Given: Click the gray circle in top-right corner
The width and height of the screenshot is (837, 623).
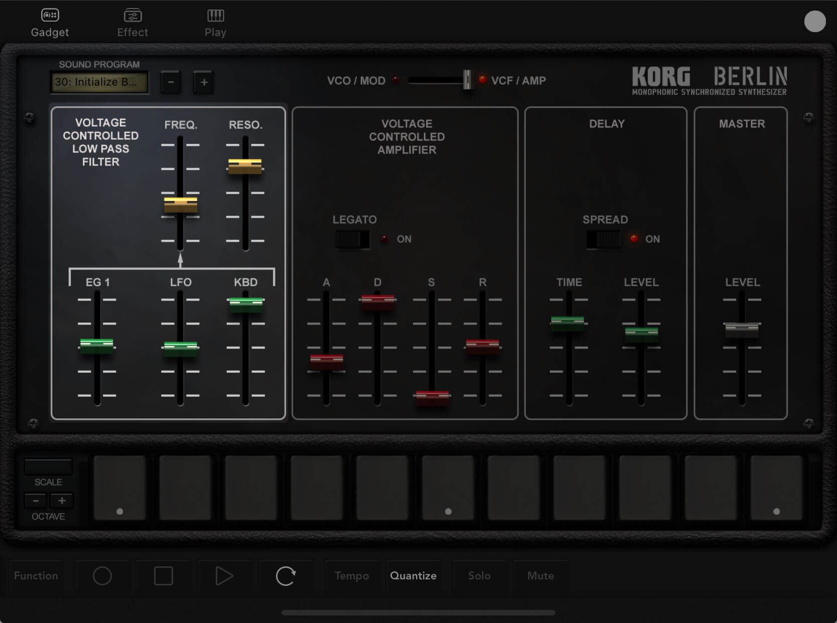Looking at the screenshot, I should tap(814, 22).
